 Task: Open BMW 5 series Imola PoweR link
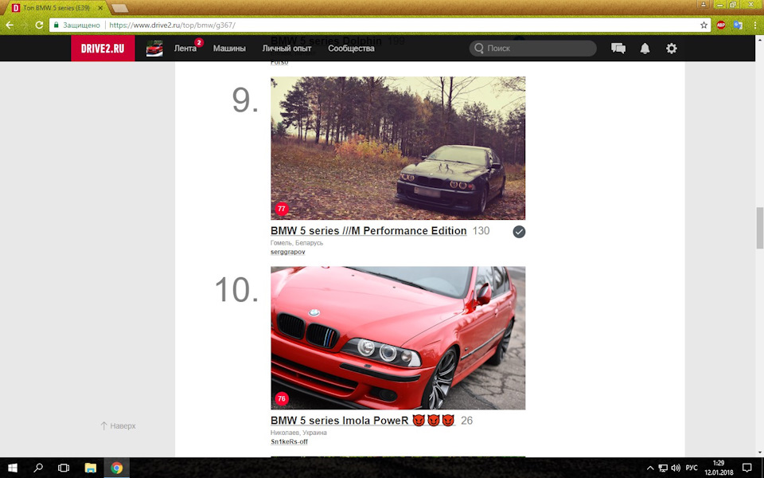(363, 421)
